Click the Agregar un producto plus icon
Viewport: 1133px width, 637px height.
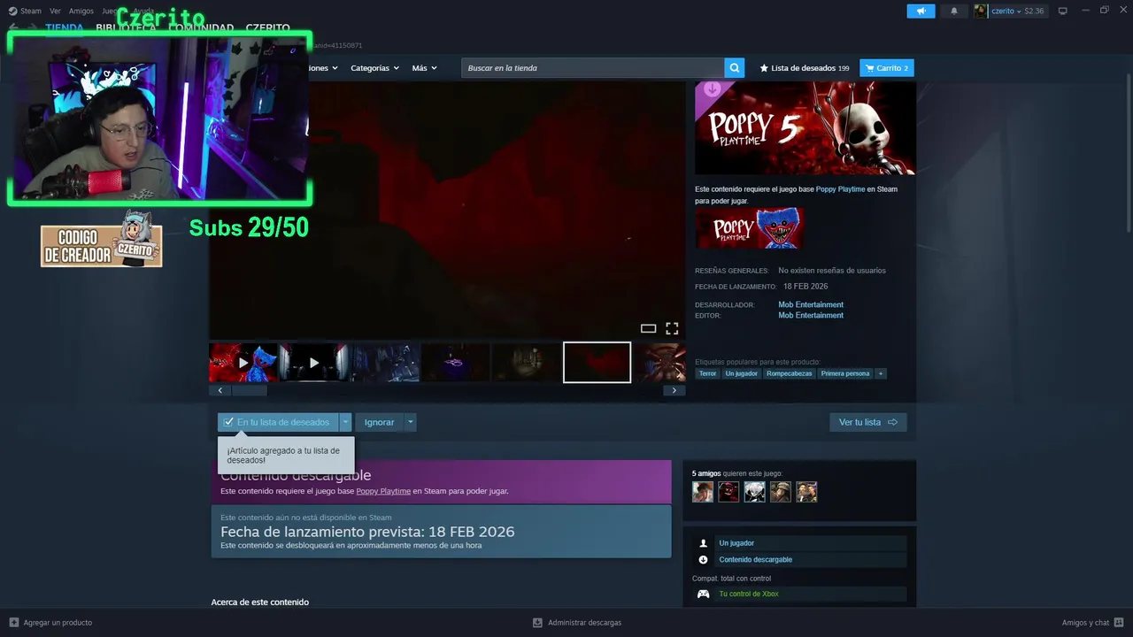coord(13,622)
